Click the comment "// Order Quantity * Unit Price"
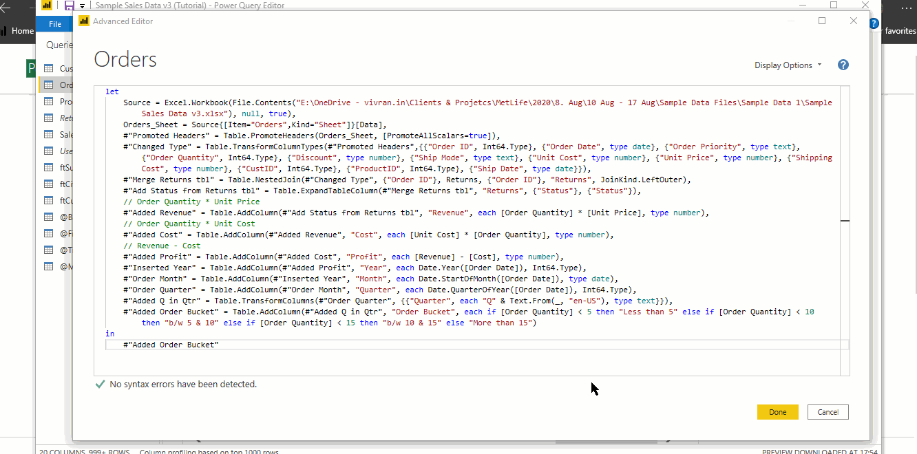 191,202
